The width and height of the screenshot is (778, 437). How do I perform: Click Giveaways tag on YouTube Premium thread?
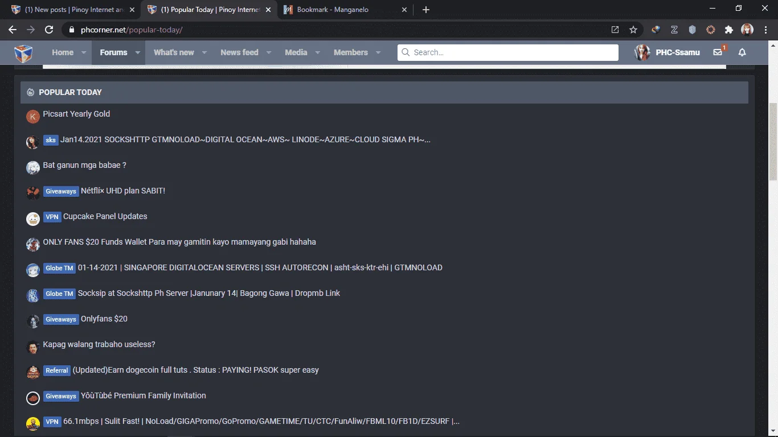61,396
